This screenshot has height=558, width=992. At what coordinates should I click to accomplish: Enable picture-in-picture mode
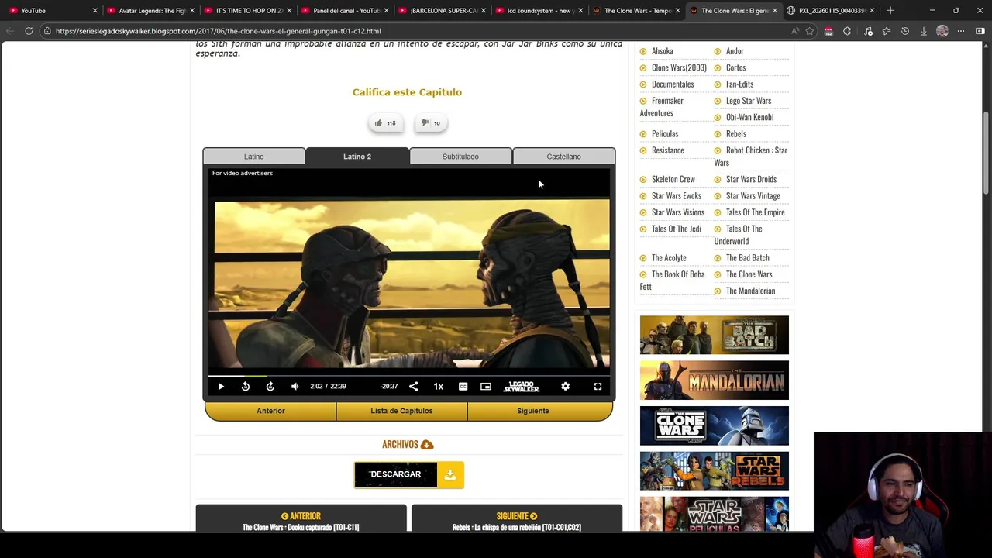(486, 386)
